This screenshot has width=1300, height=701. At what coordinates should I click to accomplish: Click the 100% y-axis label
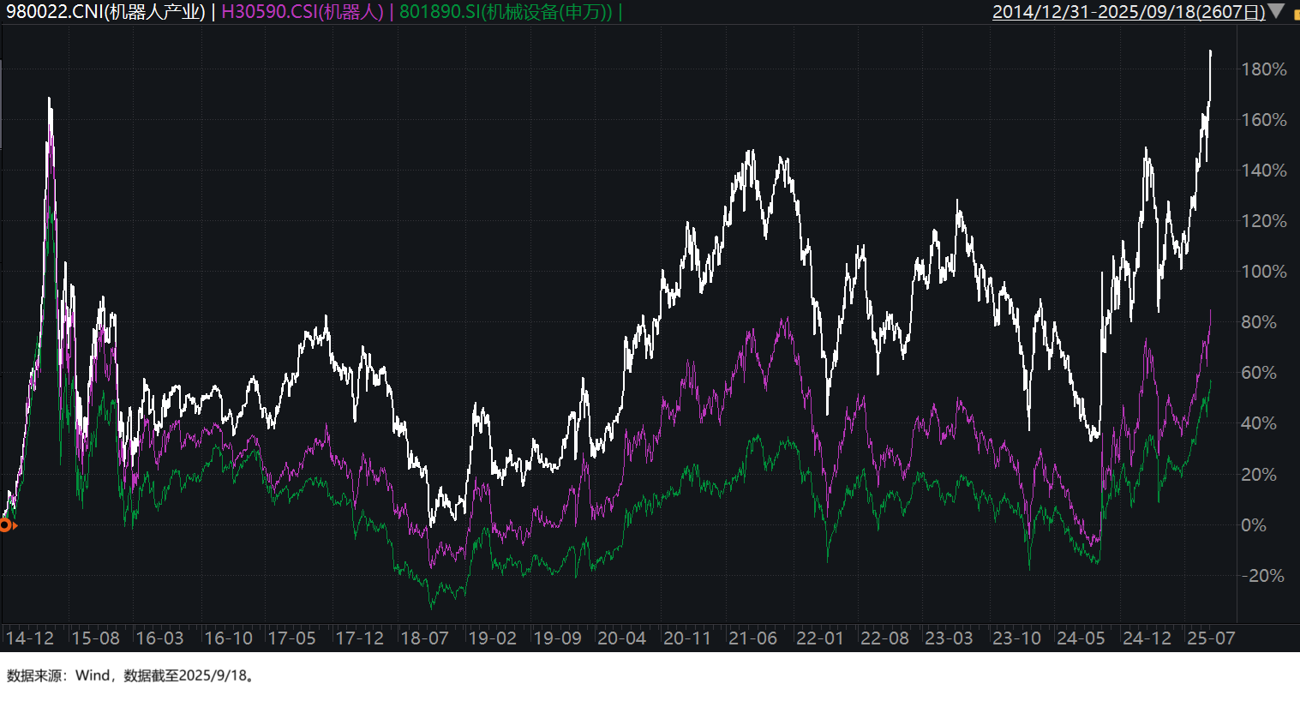(1264, 272)
